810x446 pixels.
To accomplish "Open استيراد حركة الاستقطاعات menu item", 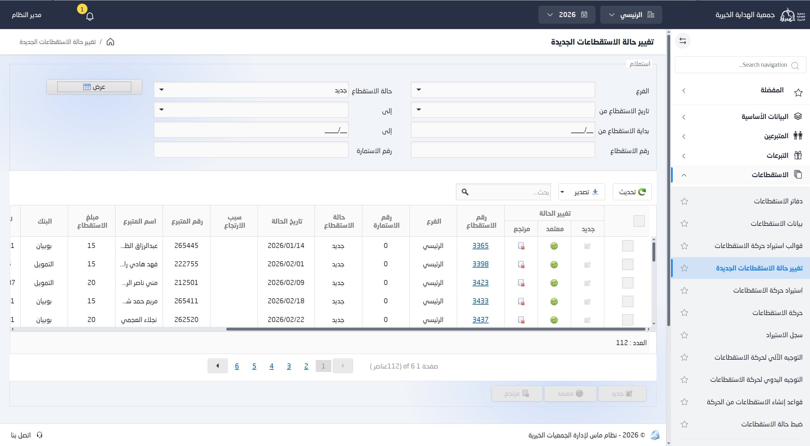I will pos(740,290).
